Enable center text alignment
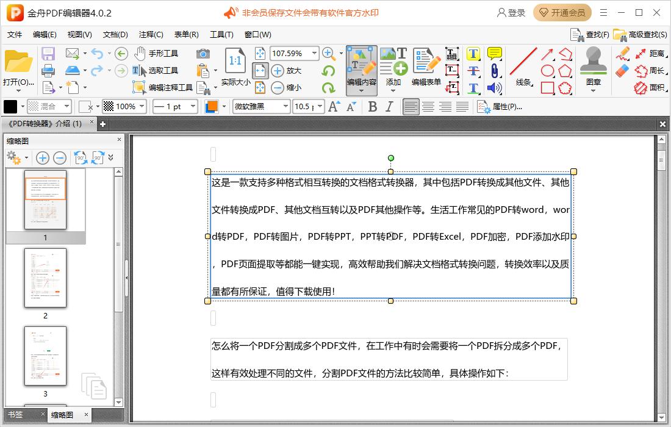The height and width of the screenshot is (427, 671). coord(427,106)
